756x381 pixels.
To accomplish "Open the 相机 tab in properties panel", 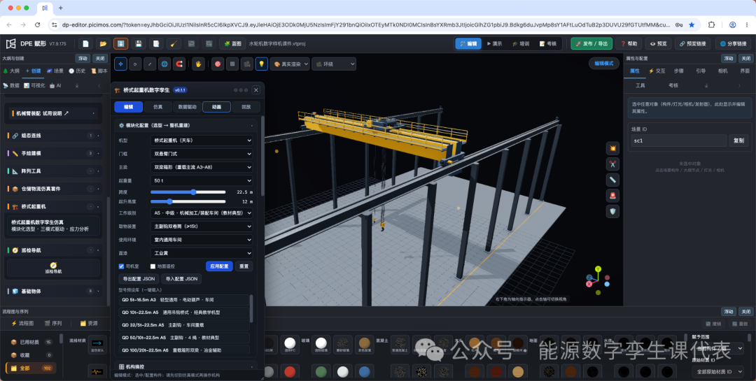I will (x=722, y=71).
